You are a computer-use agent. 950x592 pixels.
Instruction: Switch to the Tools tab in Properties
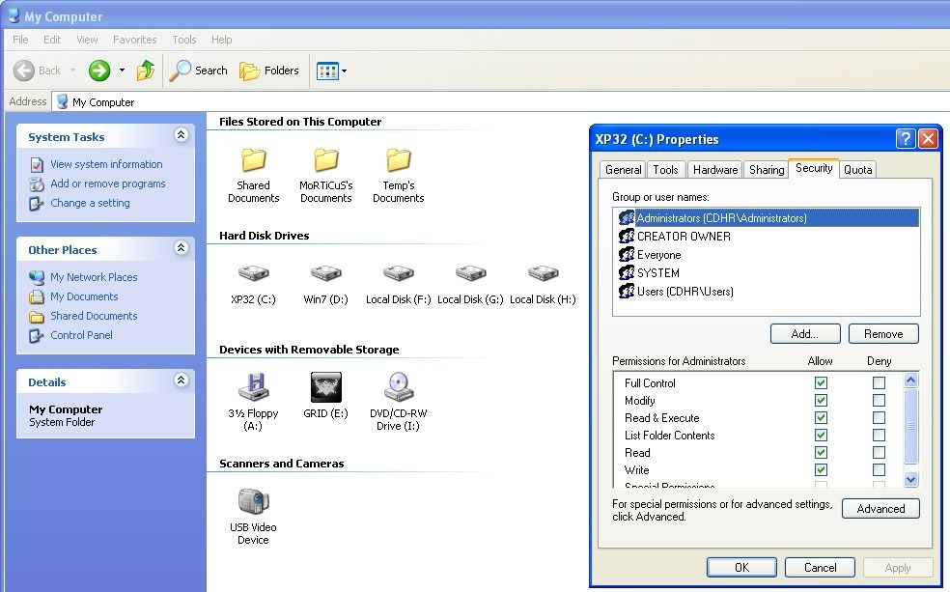point(665,170)
